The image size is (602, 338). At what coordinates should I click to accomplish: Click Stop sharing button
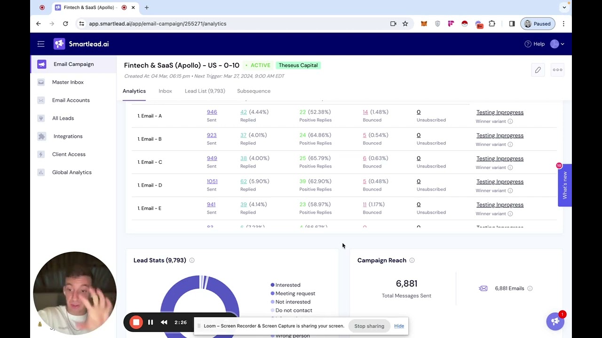(x=369, y=326)
